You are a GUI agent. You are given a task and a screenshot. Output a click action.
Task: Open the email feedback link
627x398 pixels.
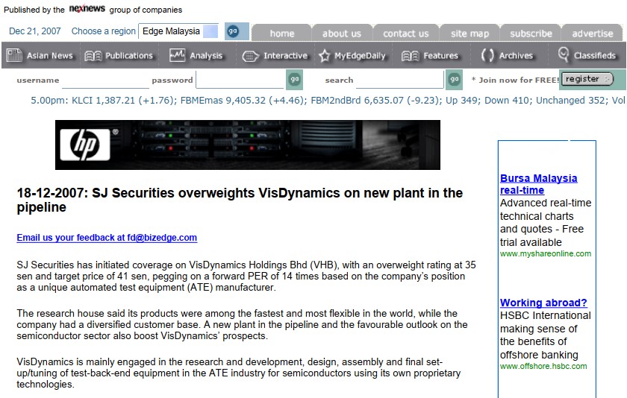click(x=107, y=238)
